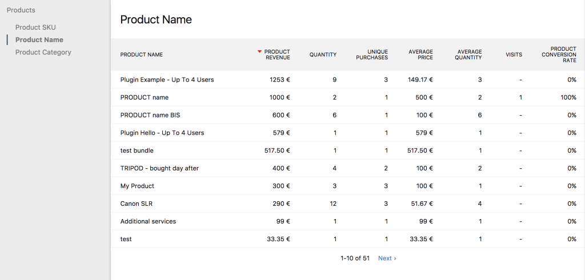The image size is (585, 280).
Task: Open the Product SKU report
Action: (35, 27)
